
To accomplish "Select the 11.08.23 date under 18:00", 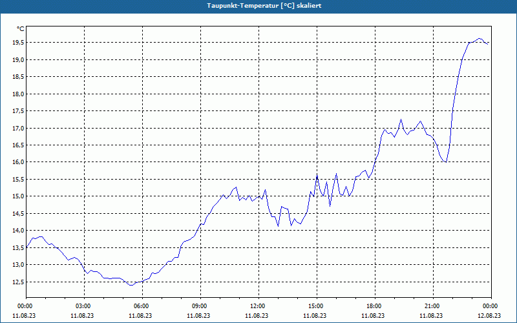I will click(x=373, y=316).
